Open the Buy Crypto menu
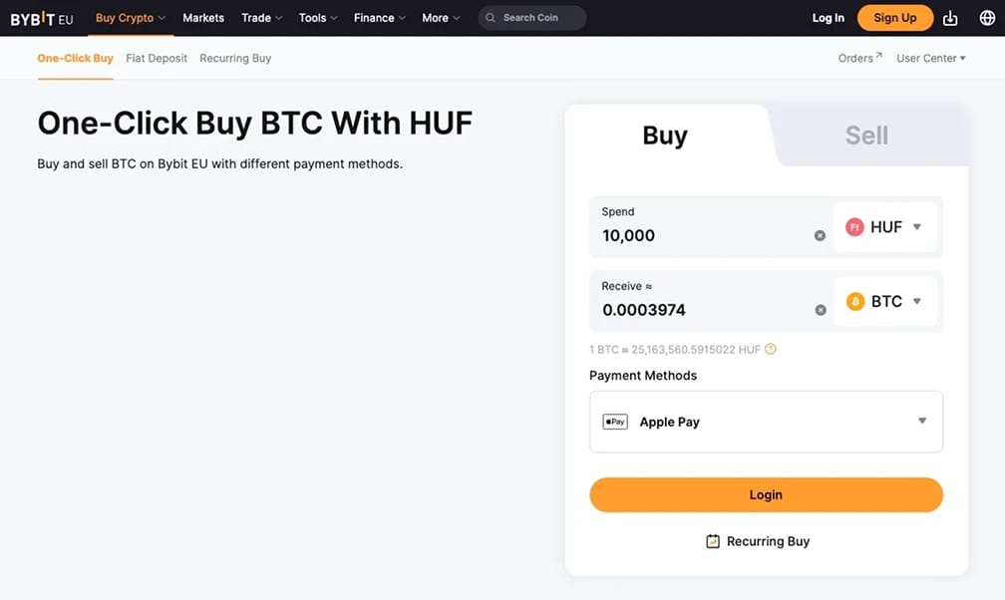 130,18
